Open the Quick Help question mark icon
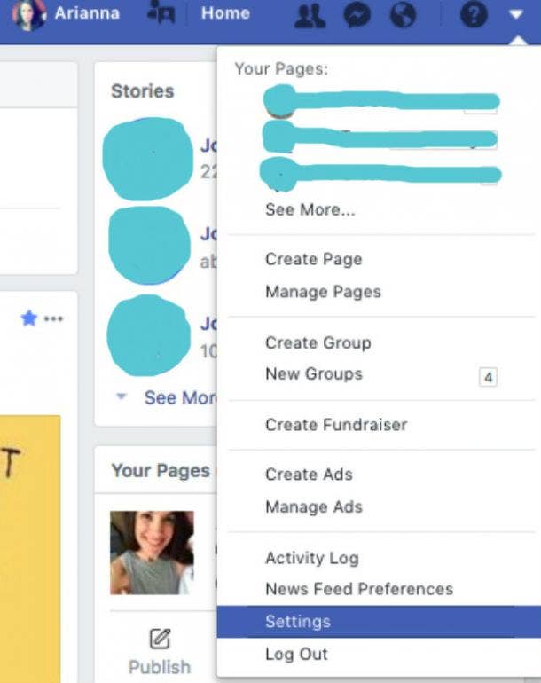The height and width of the screenshot is (683, 541). [x=474, y=15]
